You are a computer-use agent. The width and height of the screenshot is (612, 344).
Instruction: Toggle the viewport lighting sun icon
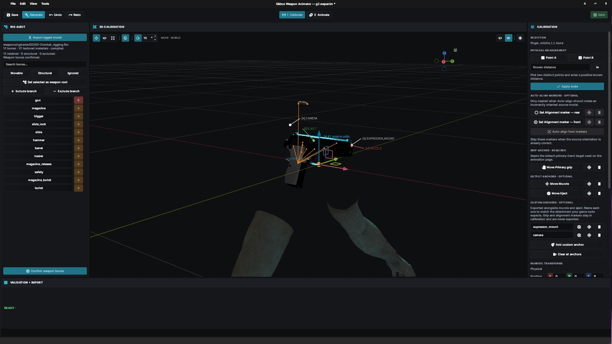pos(520,38)
